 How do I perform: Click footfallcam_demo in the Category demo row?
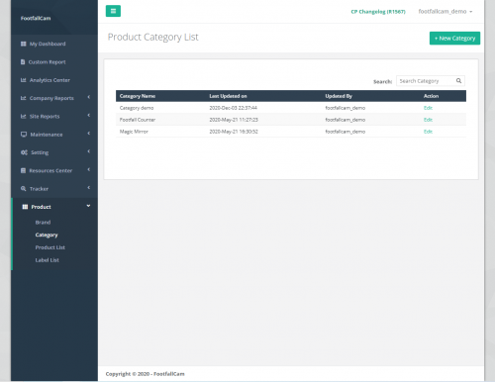[x=346, y=108]
